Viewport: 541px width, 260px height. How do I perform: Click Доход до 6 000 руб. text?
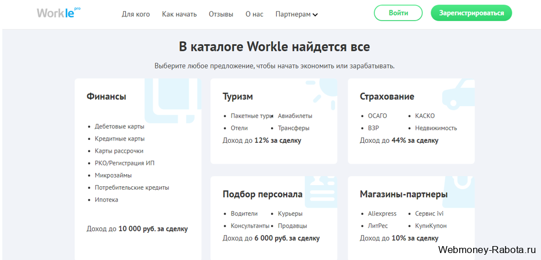(271, 239)
